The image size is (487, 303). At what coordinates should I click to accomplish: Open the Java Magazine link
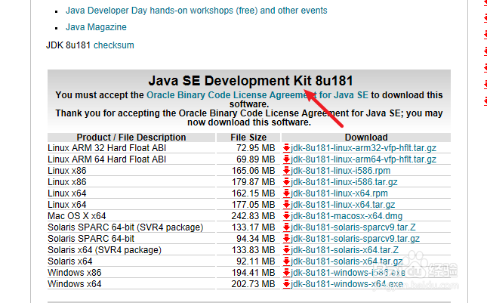pyautogui.click(x=96, y=27)
